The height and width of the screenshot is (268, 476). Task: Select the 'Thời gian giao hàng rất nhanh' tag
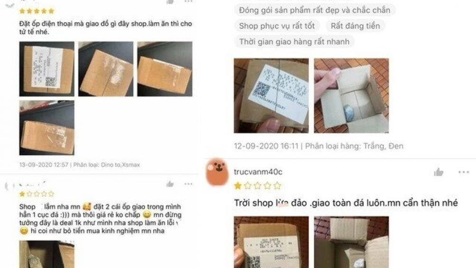click(294, 42)
